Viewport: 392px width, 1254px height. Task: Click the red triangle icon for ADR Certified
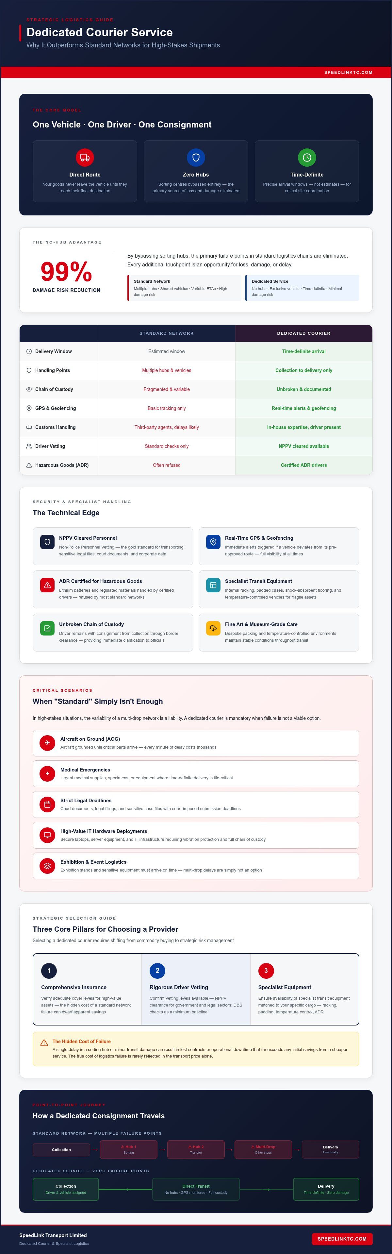tap(47, 585)
